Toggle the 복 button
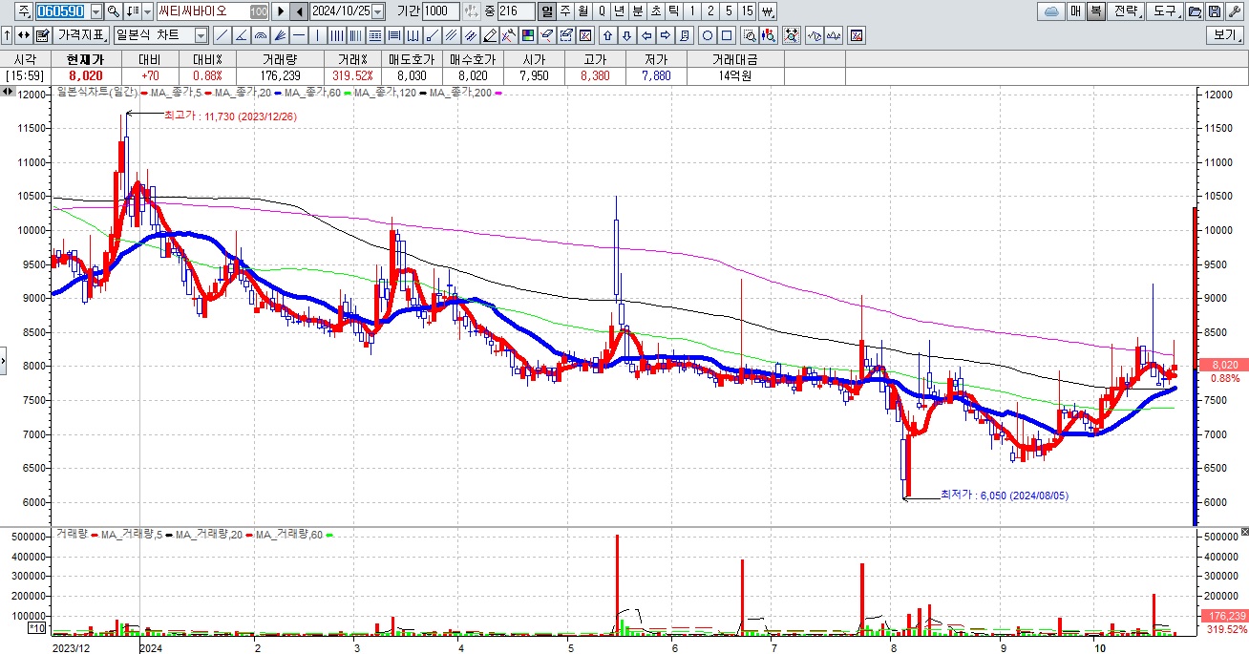Image resolution: width=1249 pixels, height=654 pixels. tap(1096, 11)
